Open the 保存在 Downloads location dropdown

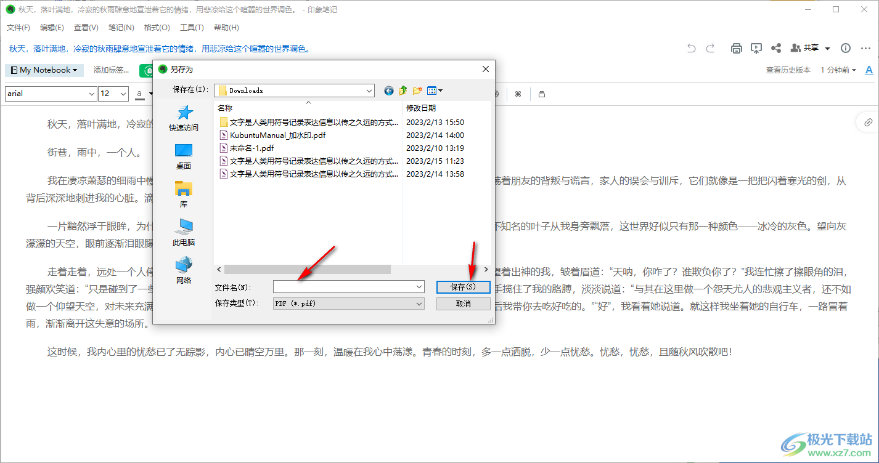pos(294,91)
